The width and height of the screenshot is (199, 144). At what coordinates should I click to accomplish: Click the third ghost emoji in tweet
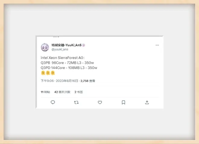53,73
